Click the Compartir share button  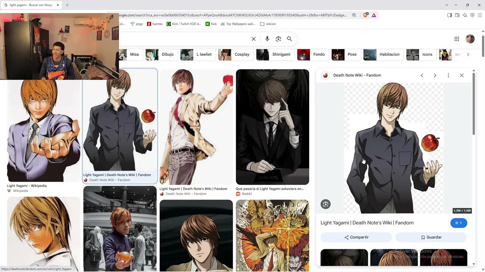click(x=356, y=237)
